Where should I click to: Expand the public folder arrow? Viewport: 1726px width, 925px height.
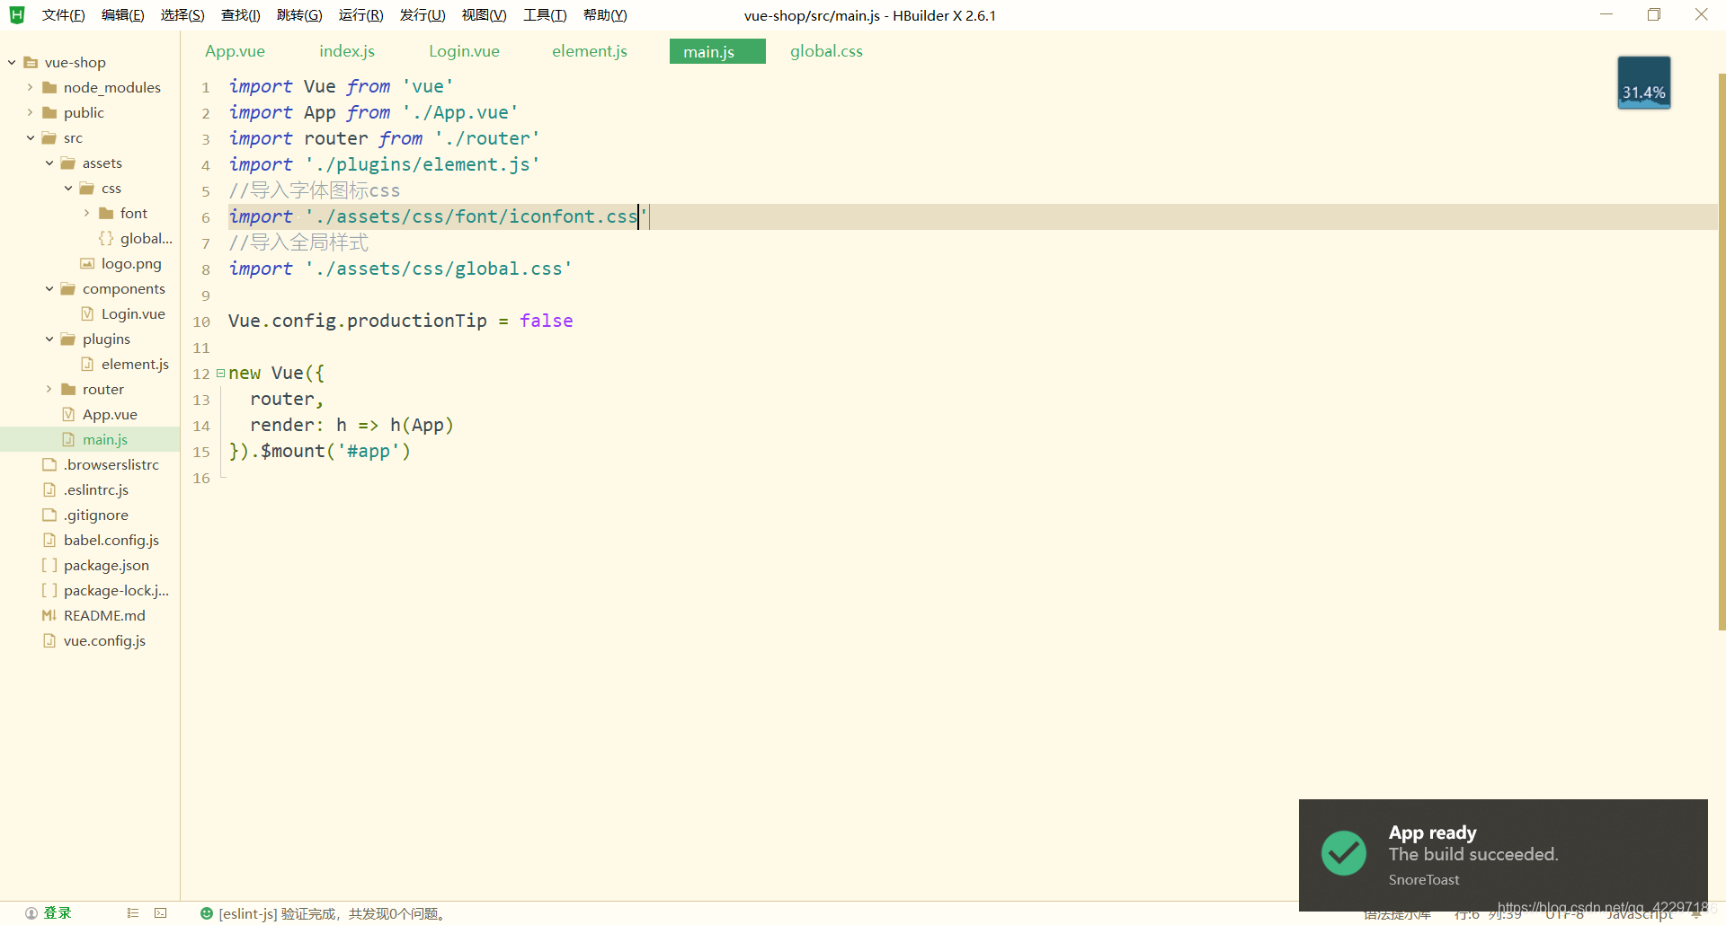pos(30,112)
